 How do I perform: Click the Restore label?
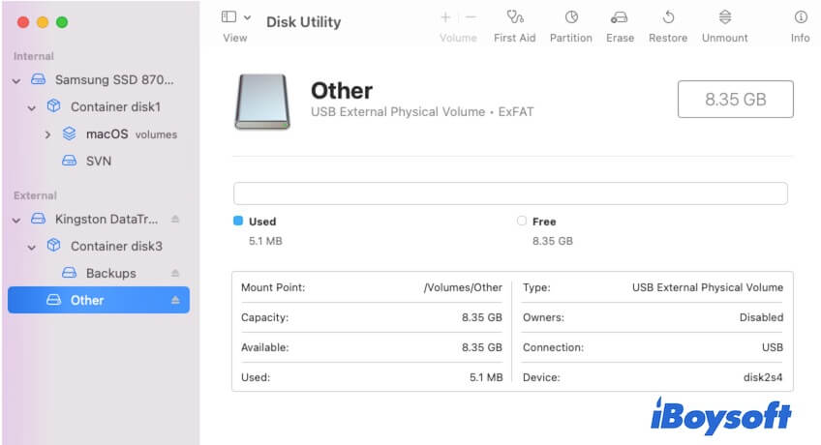(x=668, y=38)
